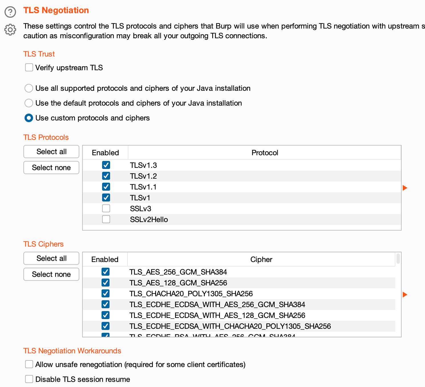The image size is (425, 387).
Task: Select Use all supported protocols and ciphers
Action: (29, 88)
